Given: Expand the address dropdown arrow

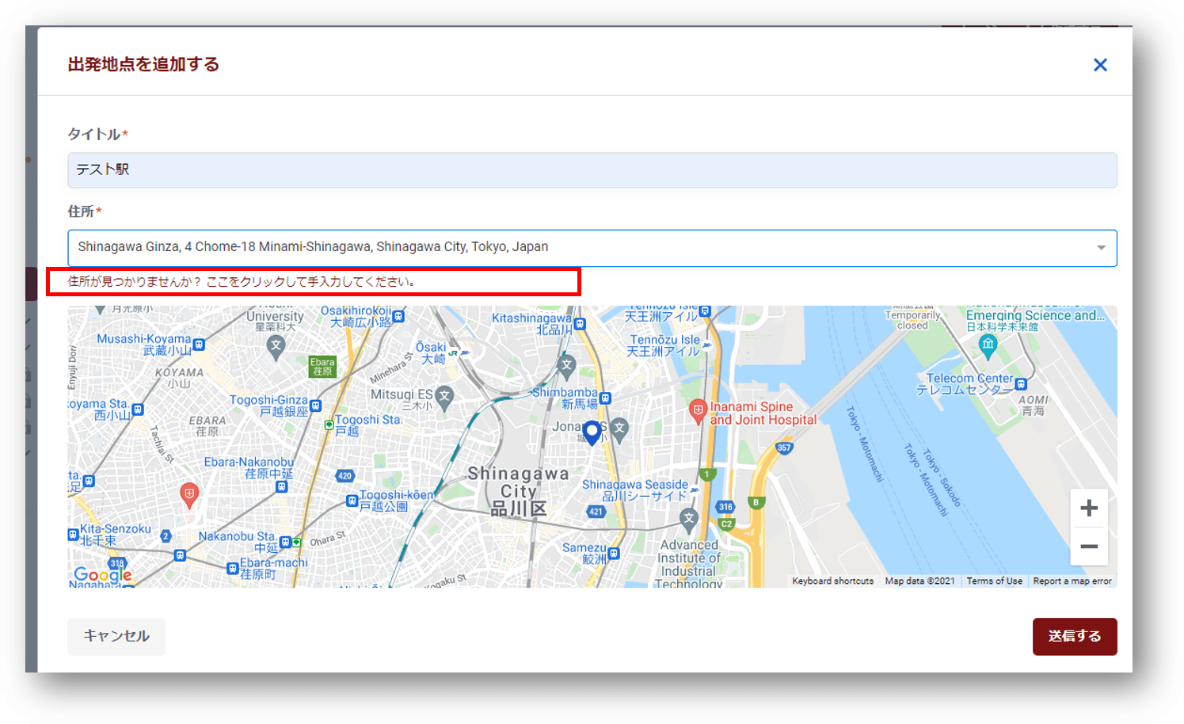Looking at the screenshot, I should 1100,248.
